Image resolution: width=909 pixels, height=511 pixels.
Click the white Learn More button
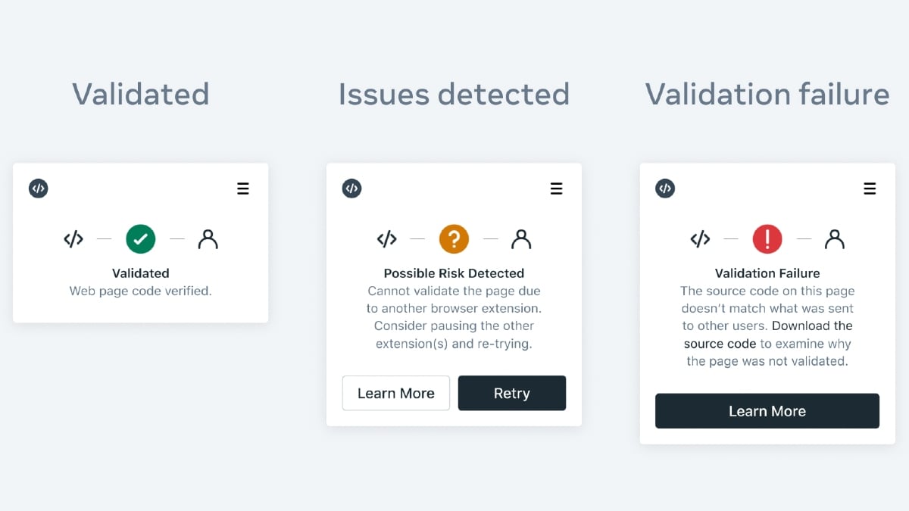(x=396, y=393)
